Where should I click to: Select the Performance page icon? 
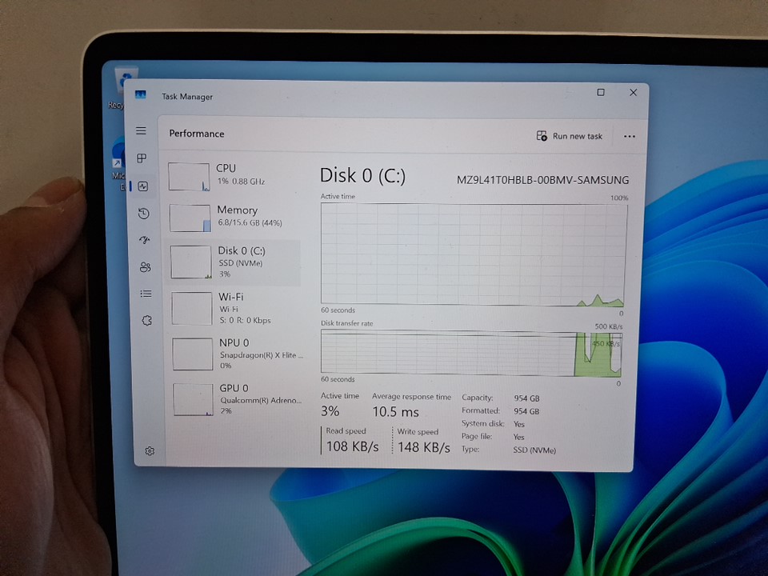point(143,186)
